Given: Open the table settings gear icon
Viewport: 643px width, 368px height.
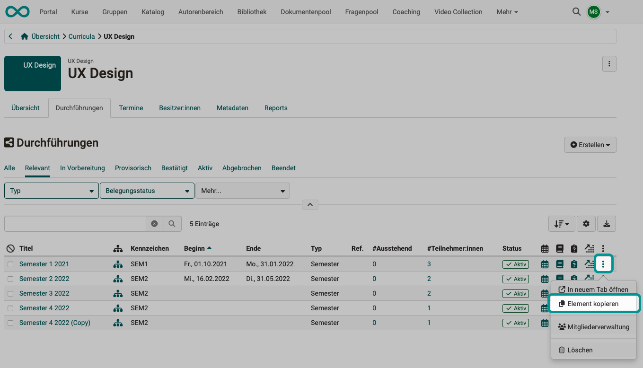Looking at the screenshot, I should tap(586, 223).
